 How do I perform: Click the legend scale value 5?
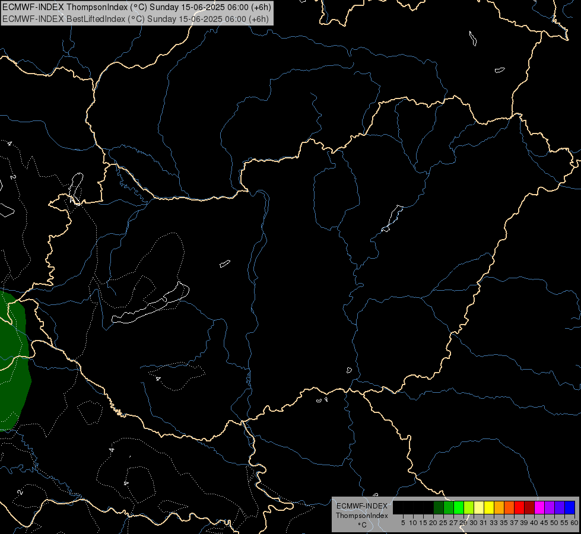click(403, 523)
